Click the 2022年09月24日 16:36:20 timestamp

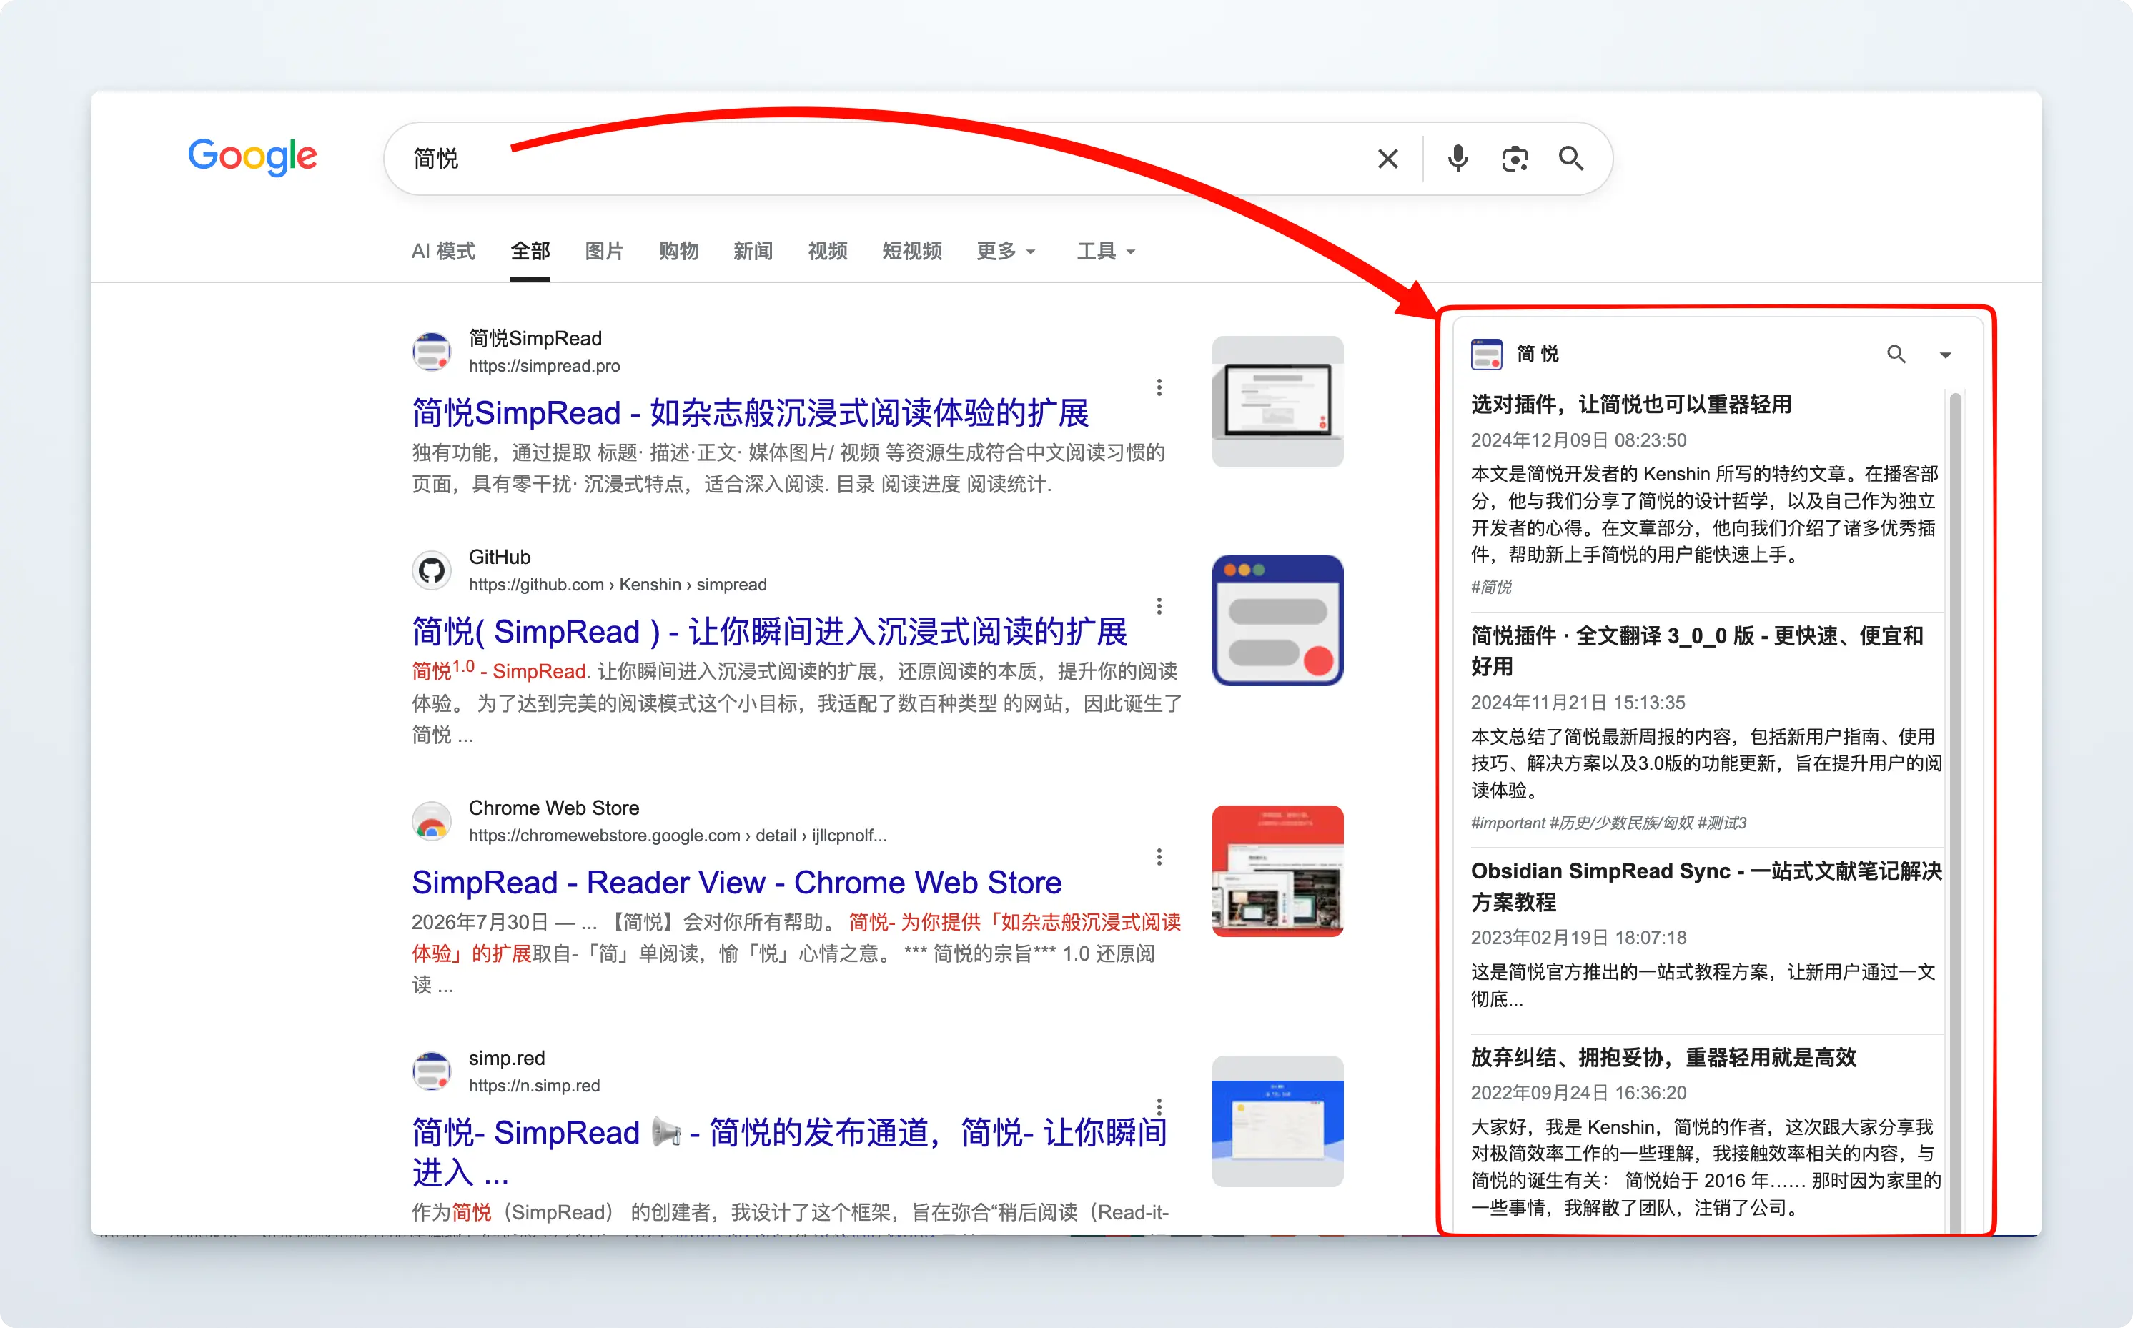(x=1579, y=1093)
